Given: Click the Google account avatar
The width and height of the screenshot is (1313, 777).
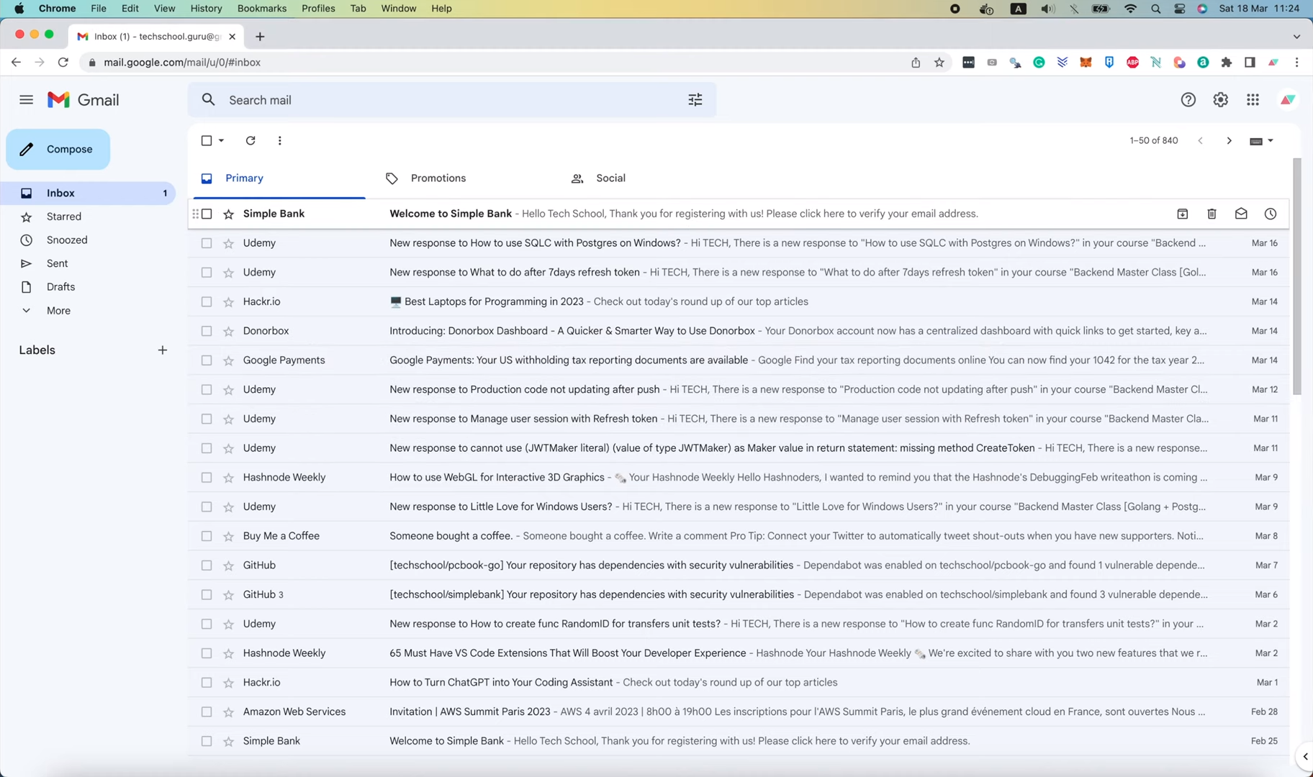Looking at the screenshot, I should click(x=1287, y=100).
